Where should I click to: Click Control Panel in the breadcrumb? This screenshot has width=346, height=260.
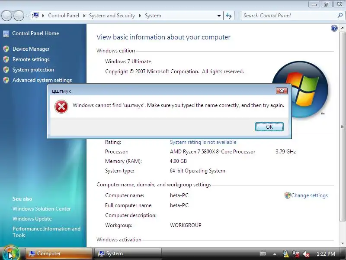[64, 16]
